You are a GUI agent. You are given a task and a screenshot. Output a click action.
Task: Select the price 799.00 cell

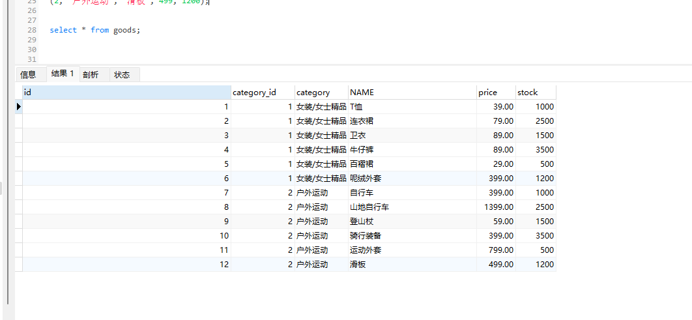point(496,250)
